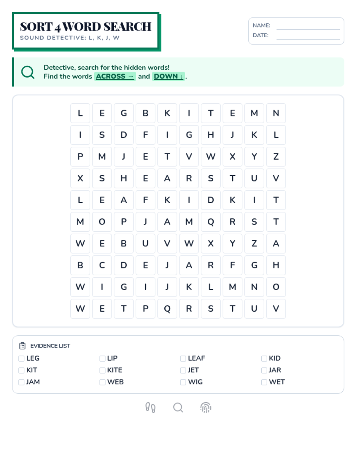
Task: Check the KID checkbox
Action: [264, 358]
